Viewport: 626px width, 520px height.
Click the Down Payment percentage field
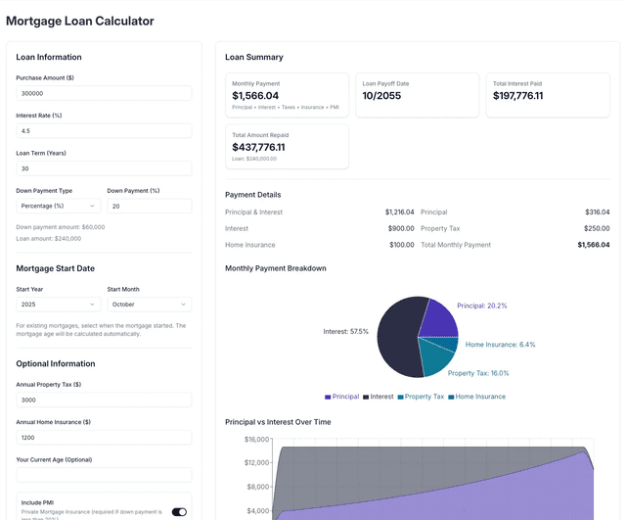[x=149, y=206]
